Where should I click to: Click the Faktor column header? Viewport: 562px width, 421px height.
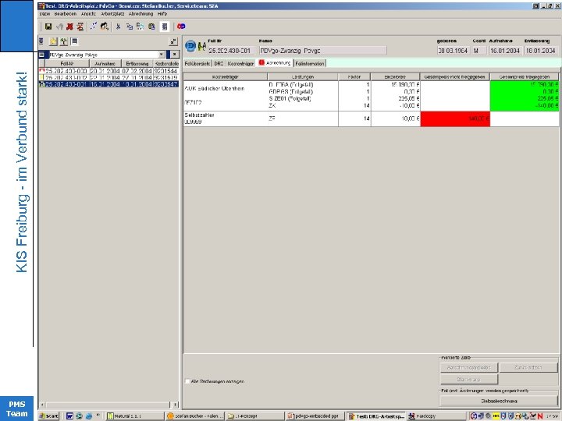click(354, 76)
